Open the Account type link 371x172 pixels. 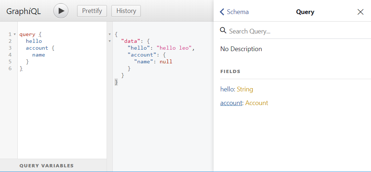pyautogui.click(x=256, y=103)
